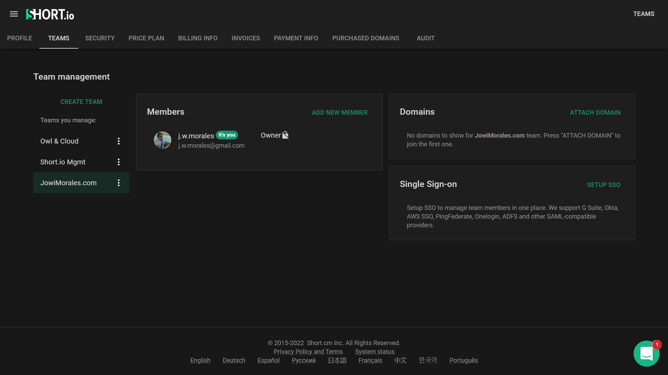This screenshot has width=668, height=375.
Task: Go to the Price Plan tab
Action: (x=146, y=38)
